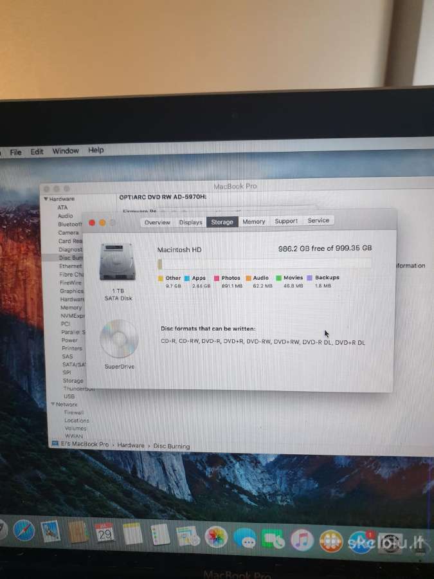Select Ethernet in the sidebar
Viewport: 434px width, 579px height.
(71, 266)
